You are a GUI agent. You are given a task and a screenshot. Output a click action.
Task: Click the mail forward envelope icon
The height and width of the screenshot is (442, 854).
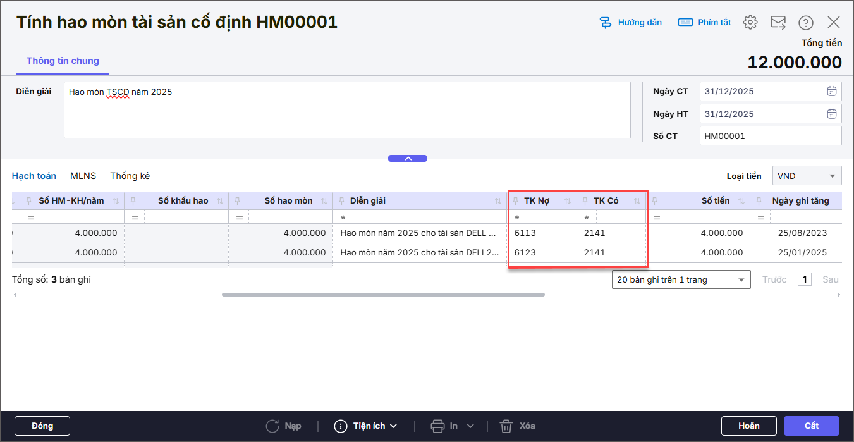[778, 22]
